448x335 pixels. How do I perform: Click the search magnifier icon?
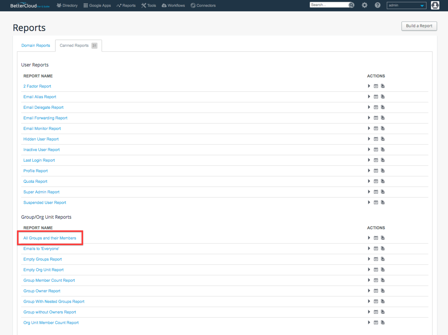(351, 5)
